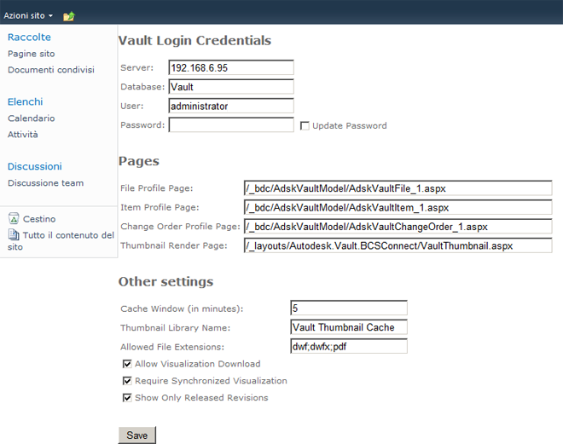Focus the User input field
The image size is (563, 444).
click(231, 106)
